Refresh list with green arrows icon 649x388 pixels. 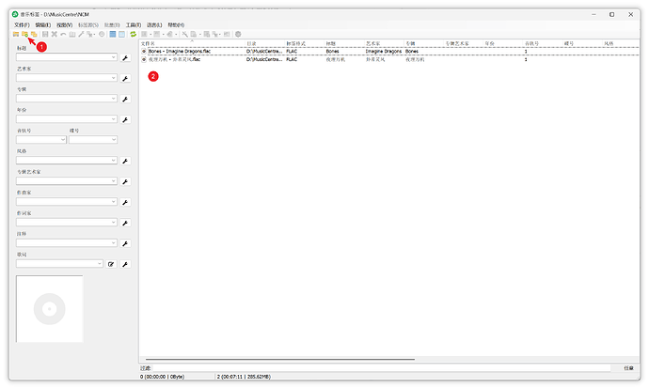[x=133, y=35]
